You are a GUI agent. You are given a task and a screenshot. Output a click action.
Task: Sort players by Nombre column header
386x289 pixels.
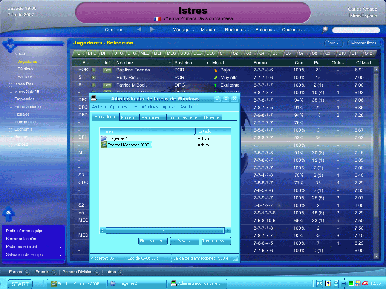[x=143, y=63]
